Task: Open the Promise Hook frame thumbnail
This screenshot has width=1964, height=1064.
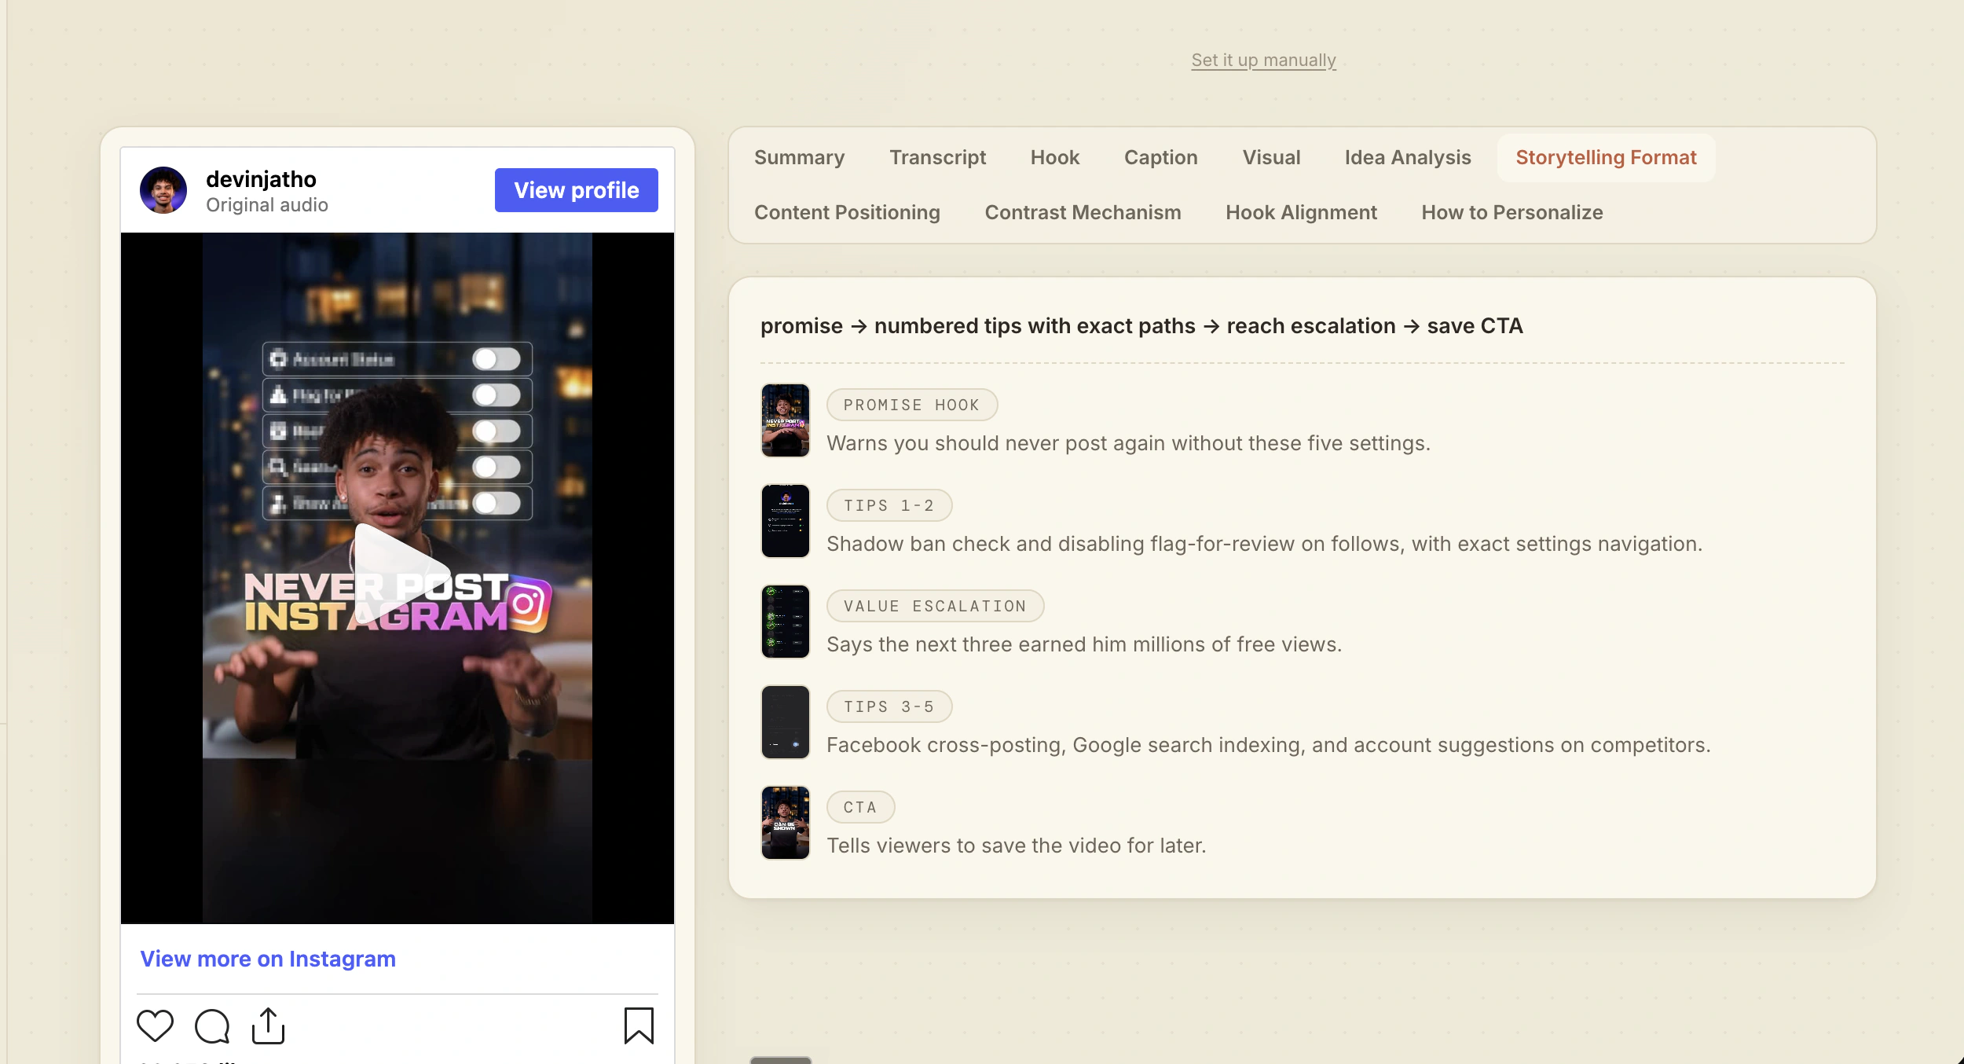Action: (x=785, y=420)
